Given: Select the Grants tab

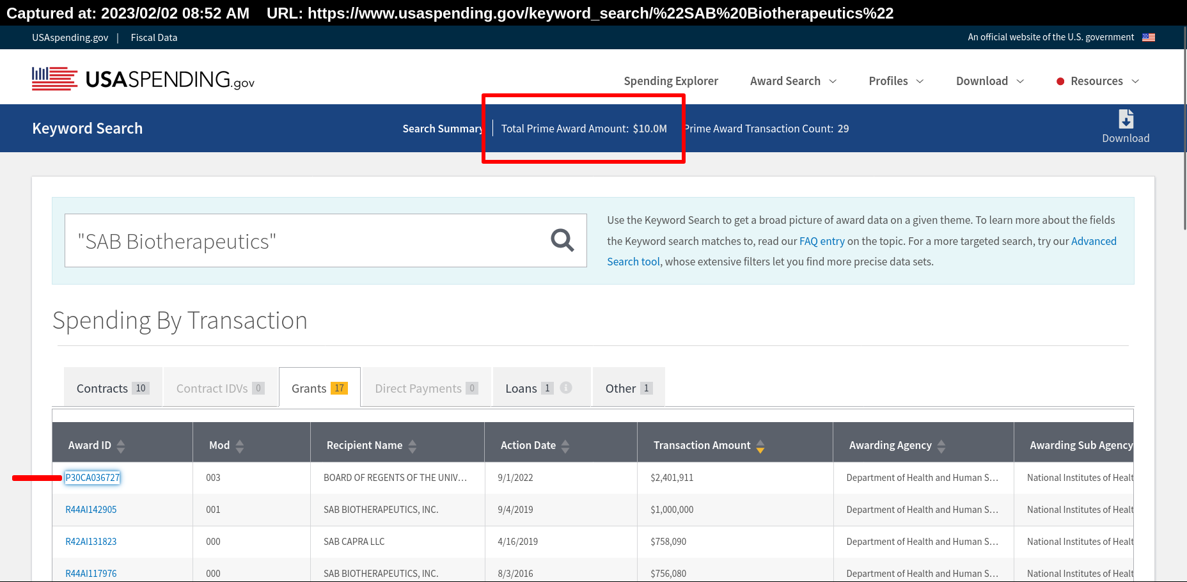Looking at the screenshot, I should click(x=320, y=387).
